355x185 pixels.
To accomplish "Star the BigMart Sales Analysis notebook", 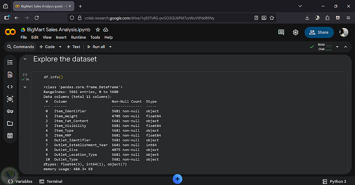I will [x=98, y=30].
